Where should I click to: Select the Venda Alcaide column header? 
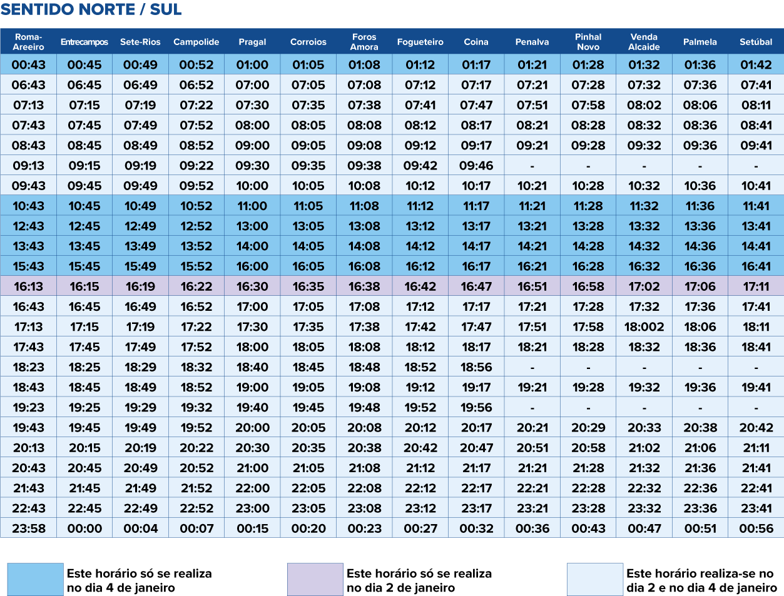[644, 42]
